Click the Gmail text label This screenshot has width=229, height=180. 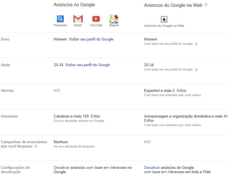click(x=78, y=25)
